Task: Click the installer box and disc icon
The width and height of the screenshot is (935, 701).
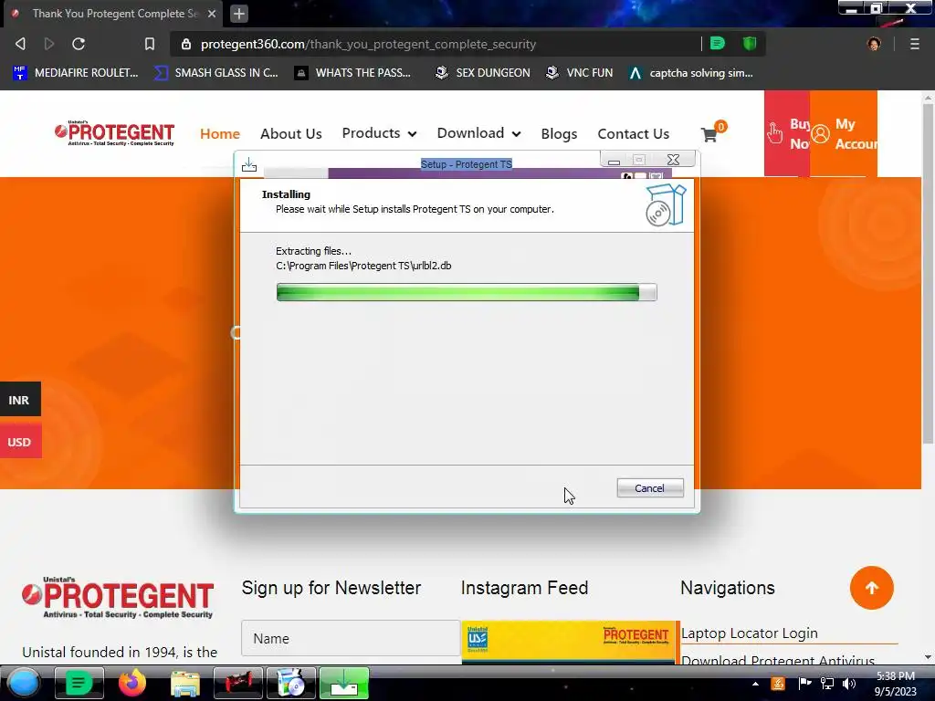Action: pyautogui.click(x=666, y=204)
